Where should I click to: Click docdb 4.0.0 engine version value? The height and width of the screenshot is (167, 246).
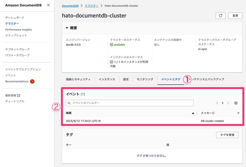click(x=73, y=44)
